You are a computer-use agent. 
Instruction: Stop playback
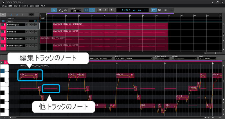[100, 10]
